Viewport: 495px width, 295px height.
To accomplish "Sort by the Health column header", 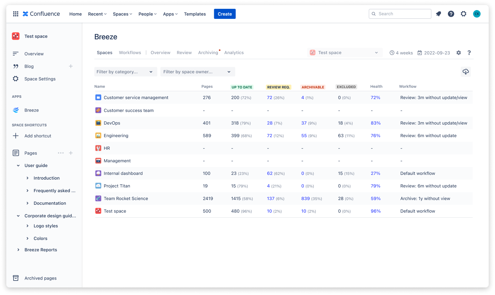I will pos(376,86).
